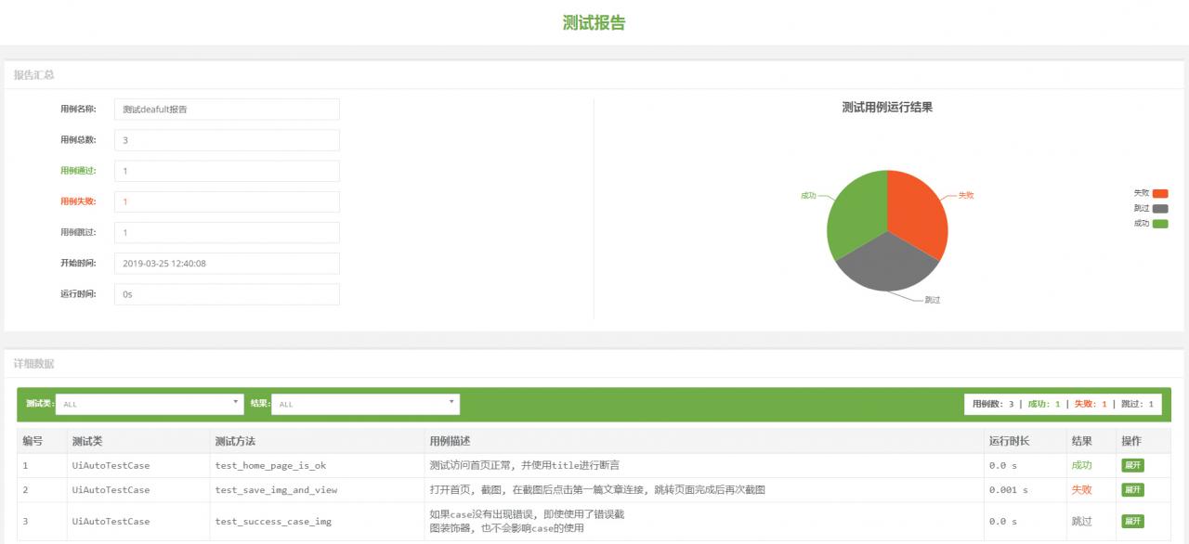Click the orange 失败 pie slice
The width and height of the screenshot is (1189, 544).
pos(918,212)
